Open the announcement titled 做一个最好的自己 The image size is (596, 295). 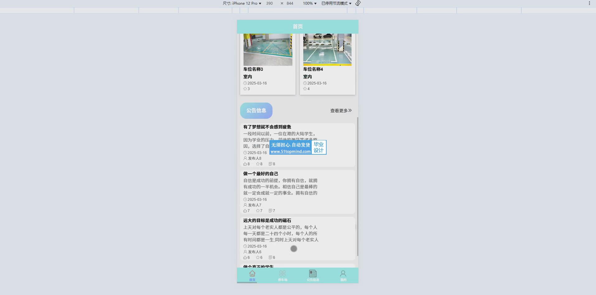tap(261, 174)
